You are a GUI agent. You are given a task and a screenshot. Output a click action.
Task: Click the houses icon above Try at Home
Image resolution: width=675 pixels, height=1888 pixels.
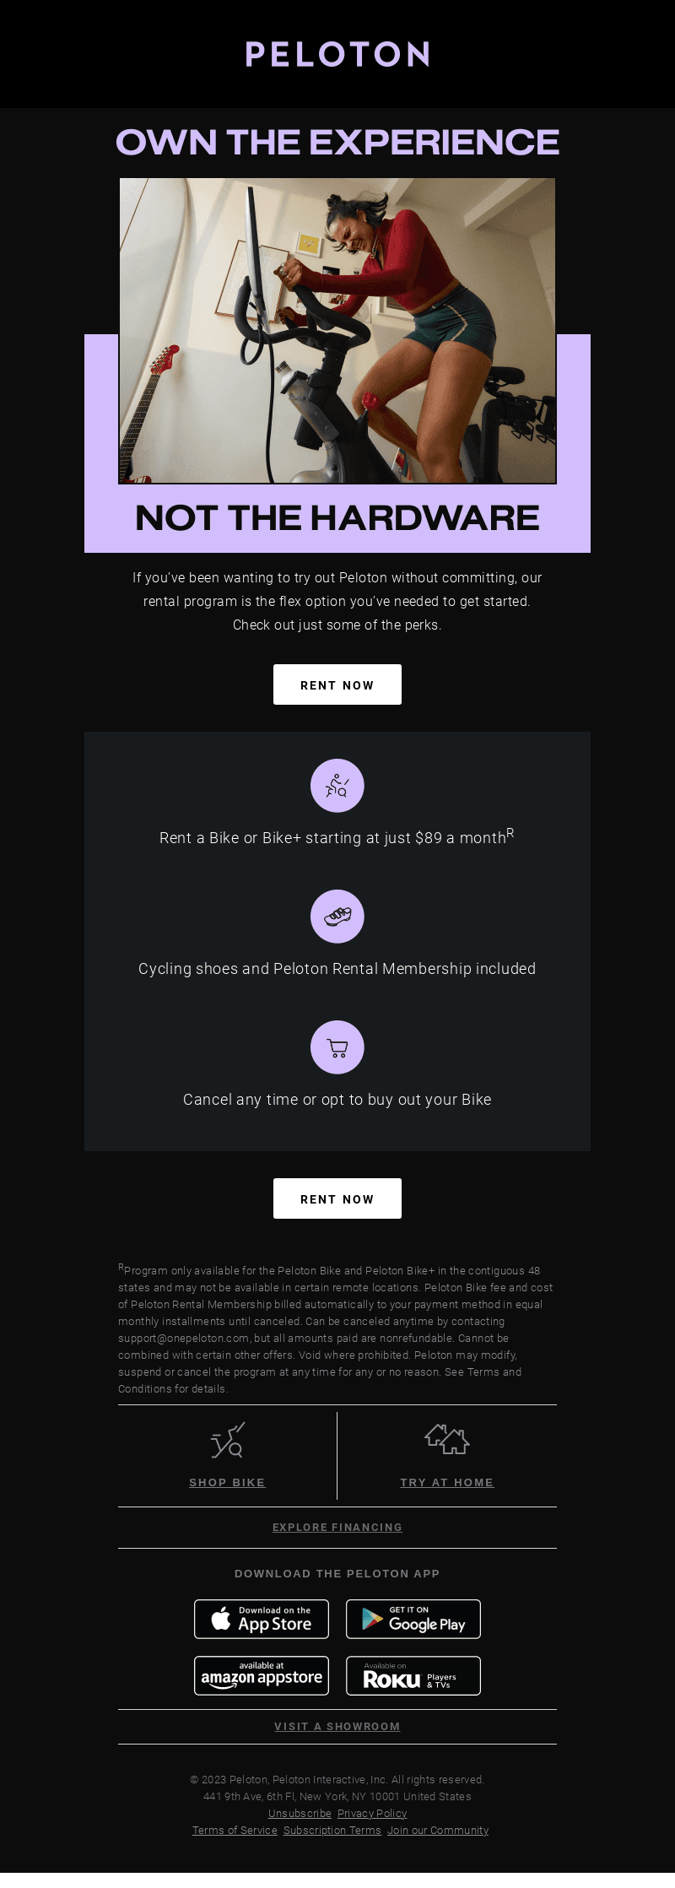pos(447,1439)
